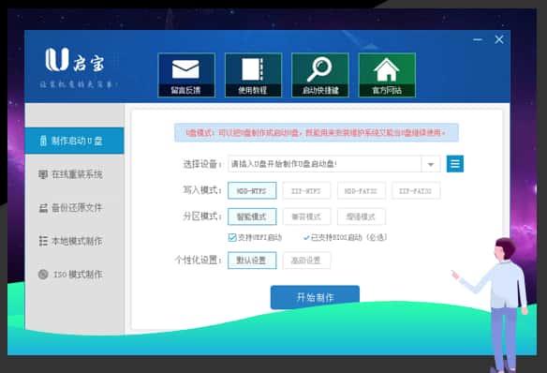Open the 官方网站 home tile
Screen dimensions: 547x373
click(x=387, y=75)
